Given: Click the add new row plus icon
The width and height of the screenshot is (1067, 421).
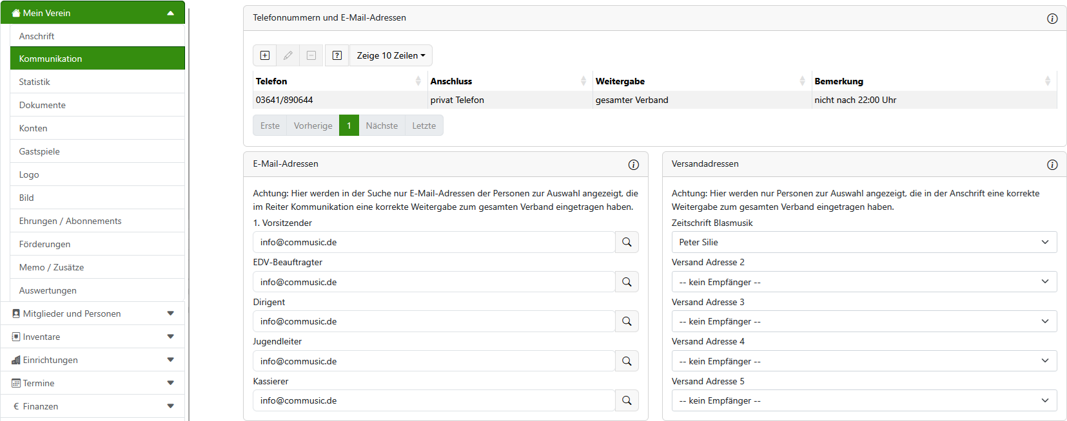Looking at the screenshot, I should point(265,55).
